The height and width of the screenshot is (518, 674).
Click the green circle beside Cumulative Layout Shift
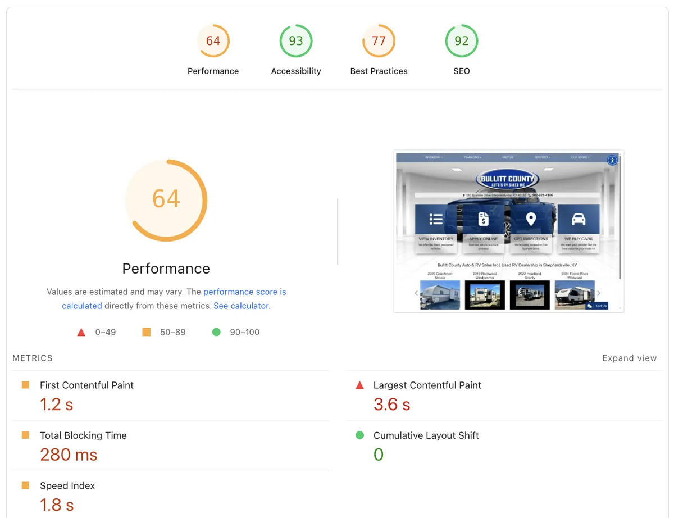(360, 435)
